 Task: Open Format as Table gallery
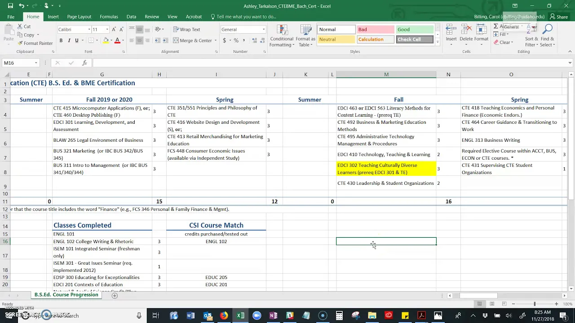pyautogui.click(x=305, y=36)
